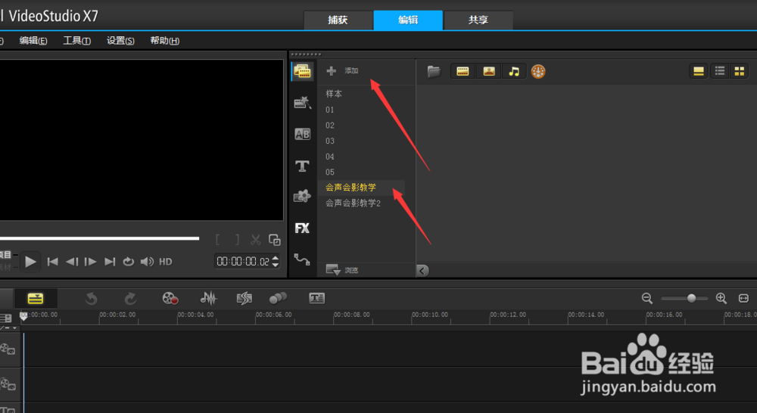Open the 编辑(E) menu
This screenshot has width=757, height=413.
33,41
